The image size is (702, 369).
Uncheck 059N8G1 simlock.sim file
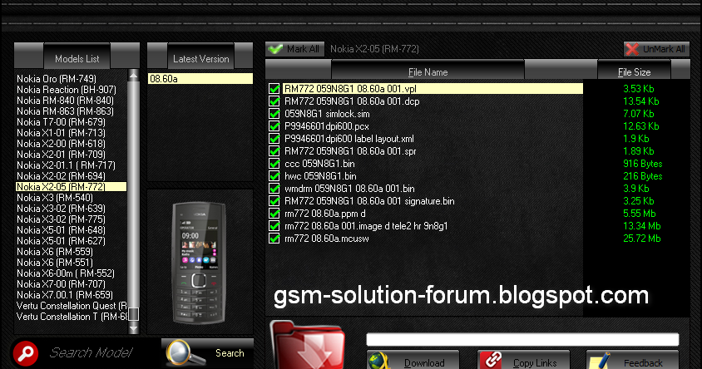pyautogui.click(x=274, y=114)
